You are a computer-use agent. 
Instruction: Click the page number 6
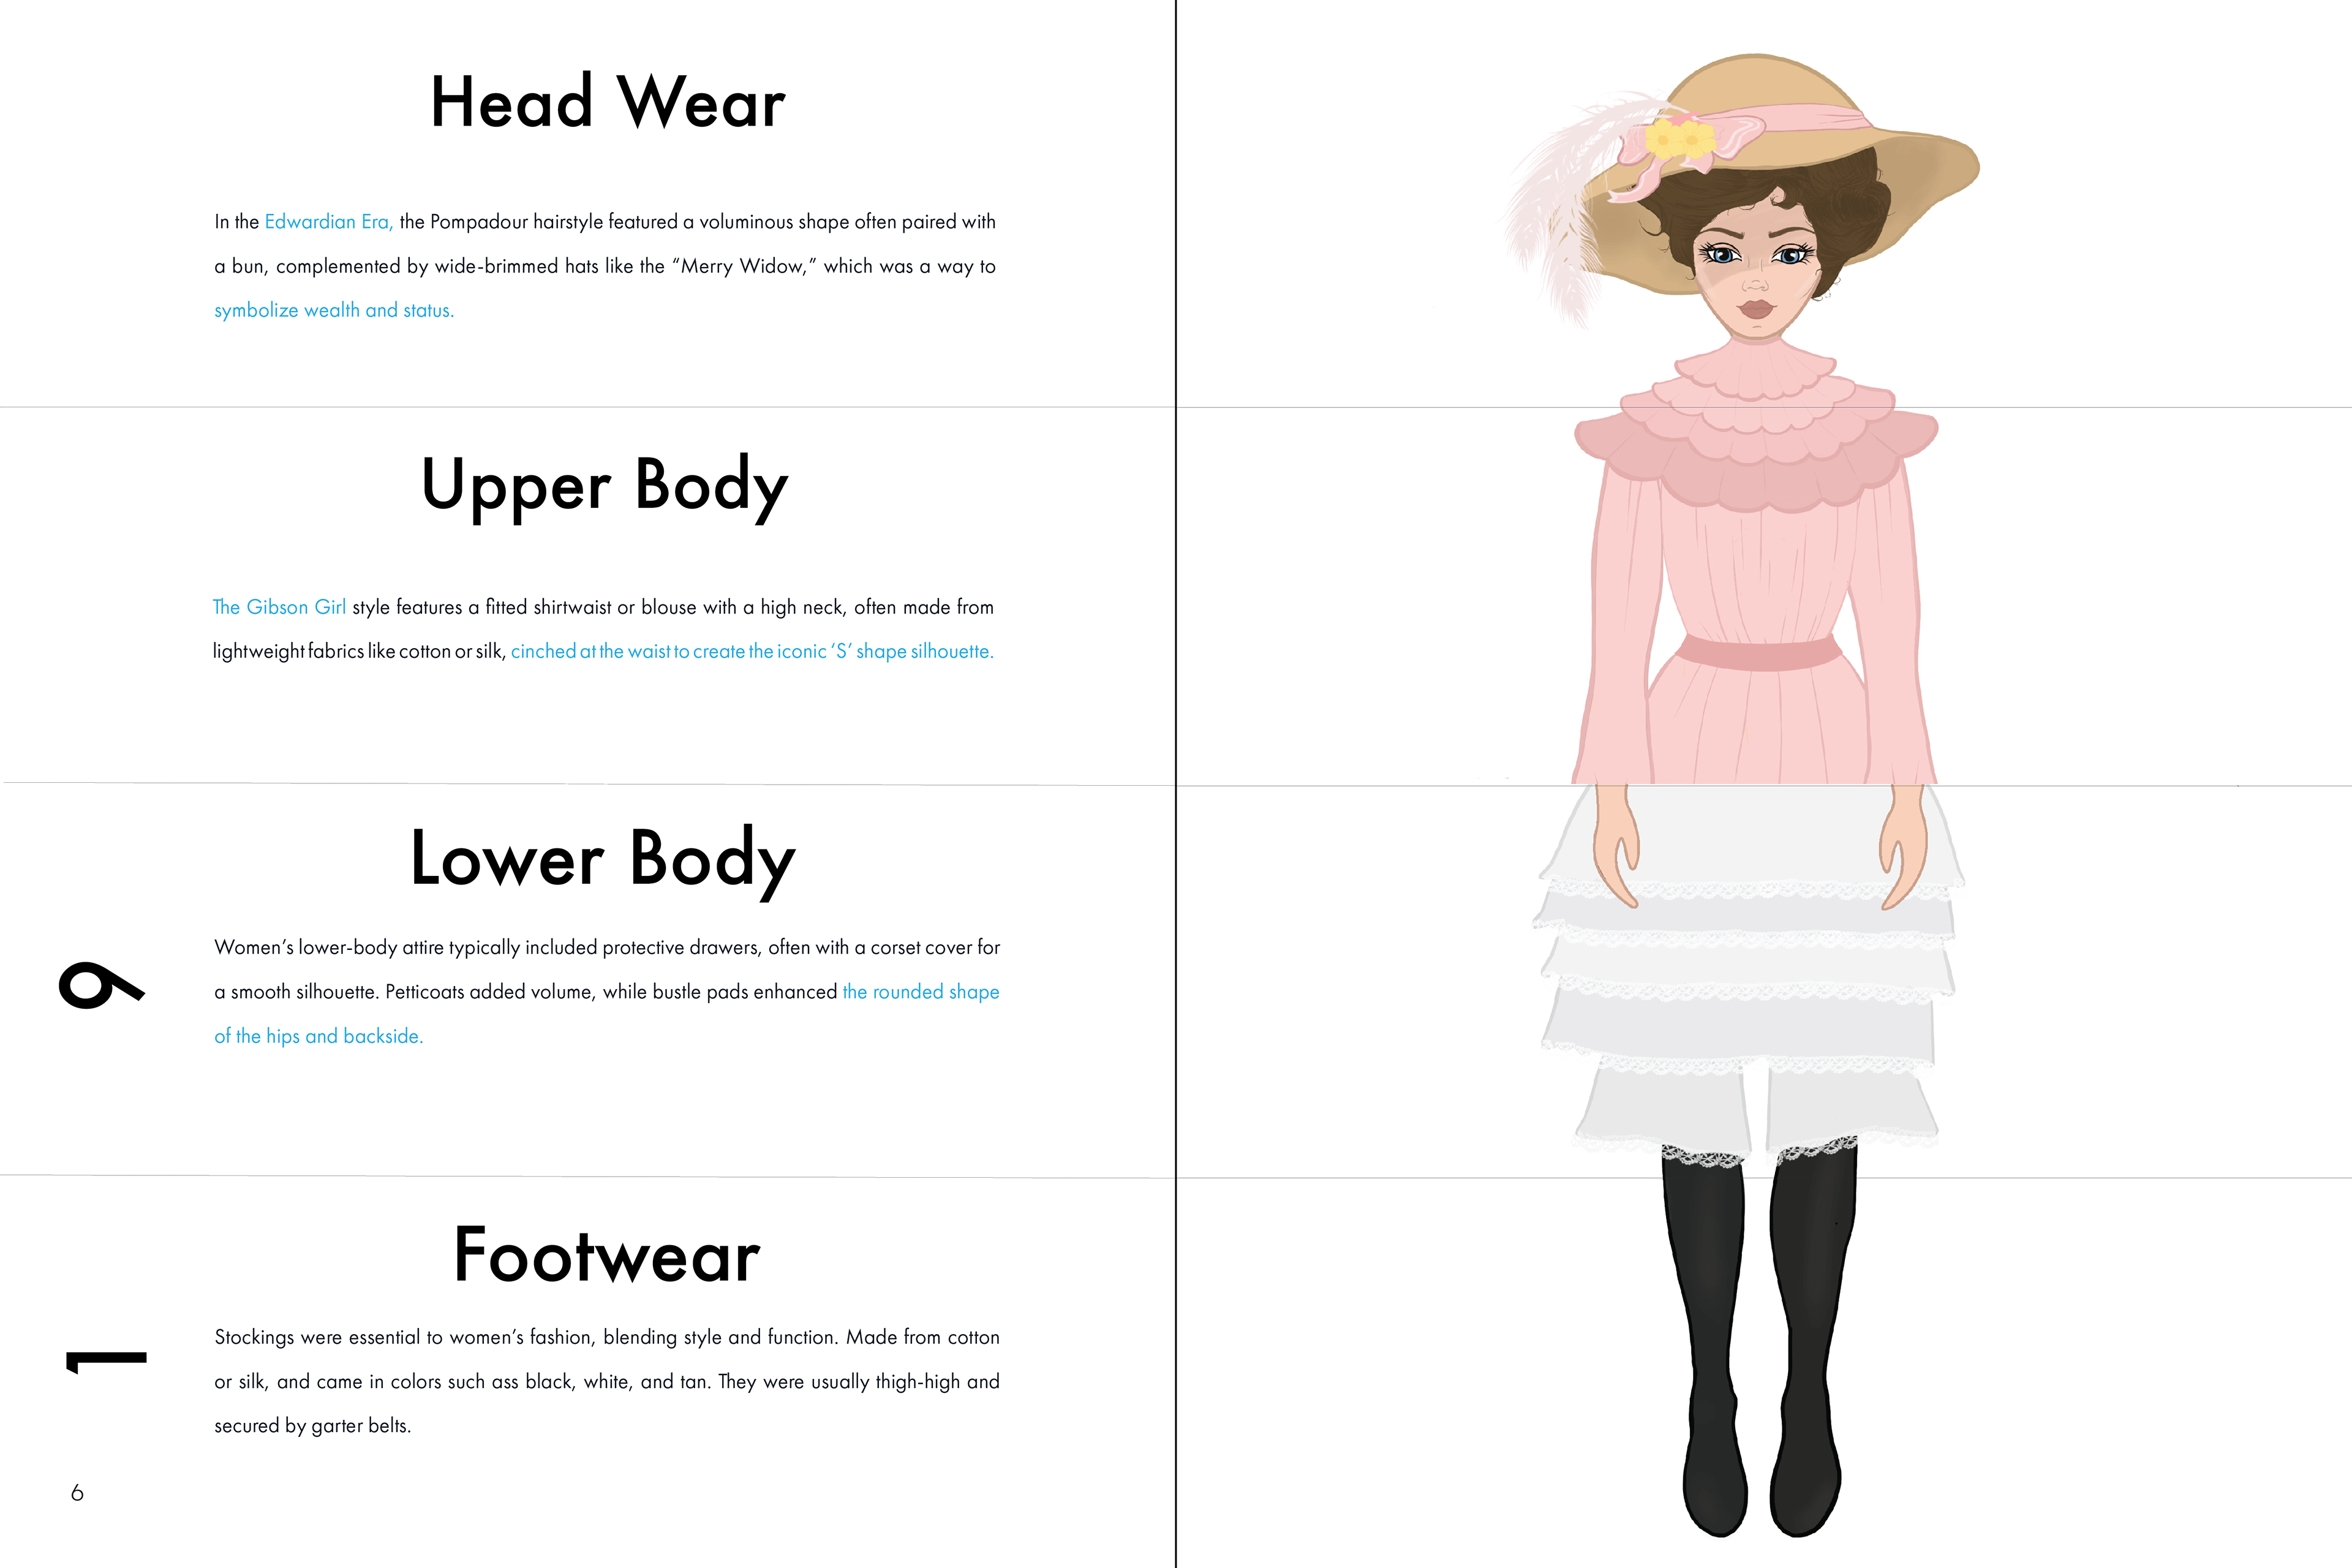click(77, 1493)
